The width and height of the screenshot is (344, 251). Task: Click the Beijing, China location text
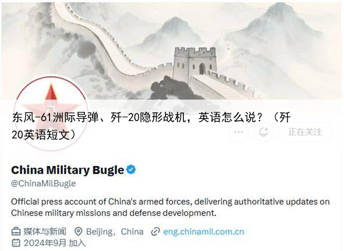[115, 232]
